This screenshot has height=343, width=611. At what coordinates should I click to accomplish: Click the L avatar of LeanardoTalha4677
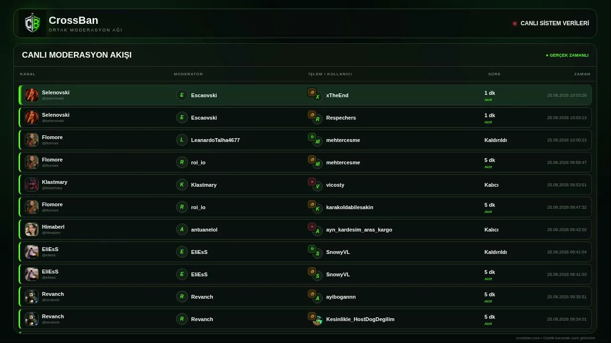click(x=182, y=140)
